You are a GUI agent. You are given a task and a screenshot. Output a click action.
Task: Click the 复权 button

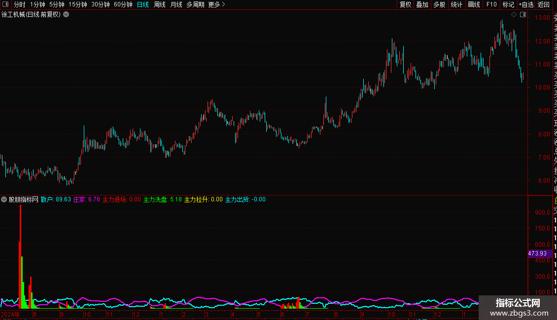click(x=405, y=4)
